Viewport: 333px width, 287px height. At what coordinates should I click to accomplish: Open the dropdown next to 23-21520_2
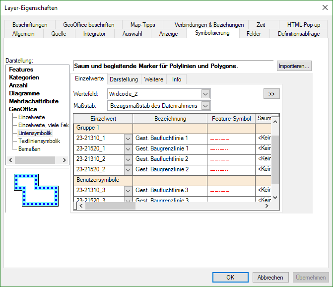(x=128, y=170)
